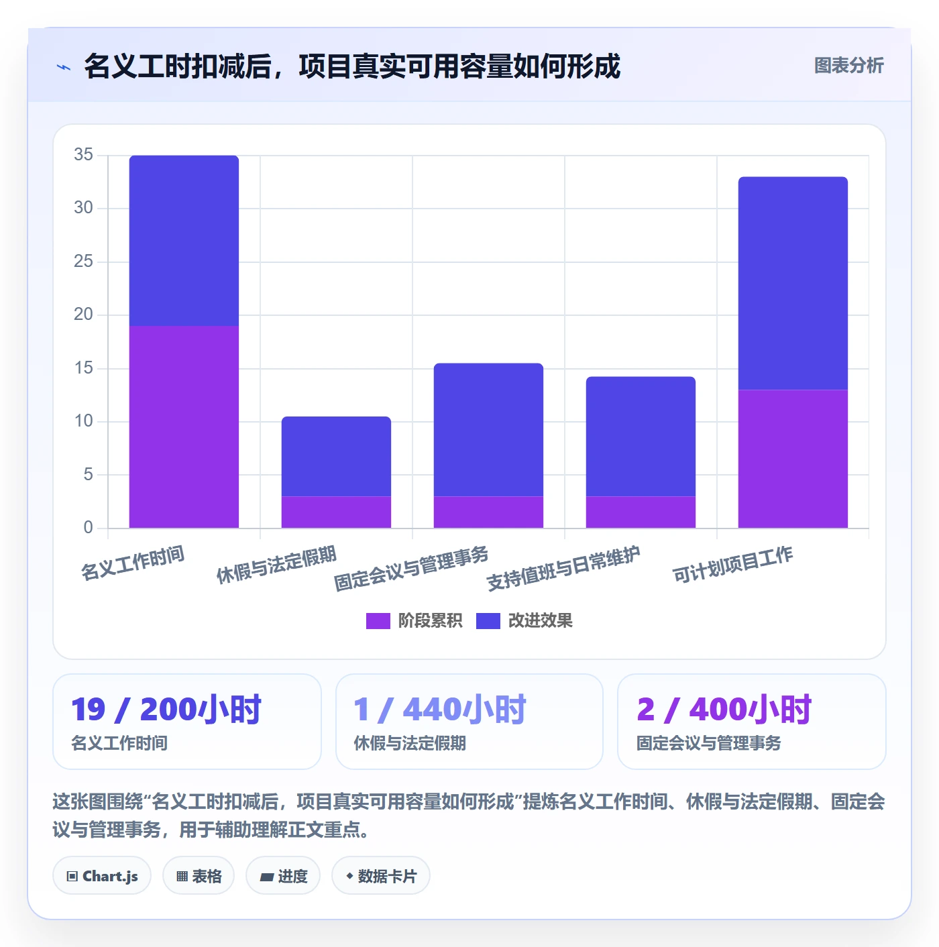This screenshot has width=939, height=947.
Task: Click the description paragraph below the cards
Action: coord(469,816)
